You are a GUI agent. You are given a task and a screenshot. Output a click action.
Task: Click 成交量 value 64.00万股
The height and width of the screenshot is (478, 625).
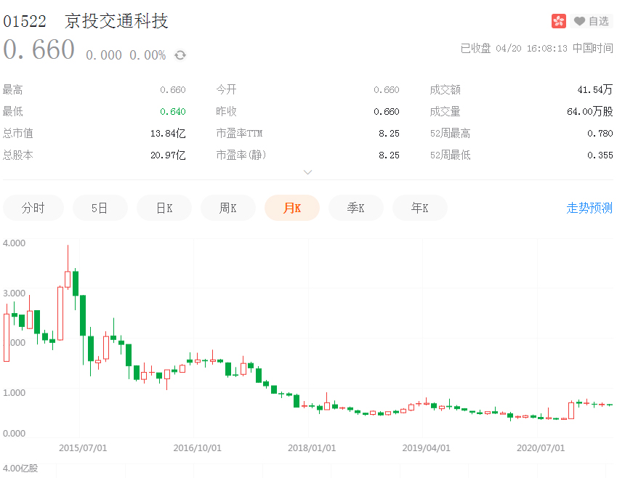(590, 112)
